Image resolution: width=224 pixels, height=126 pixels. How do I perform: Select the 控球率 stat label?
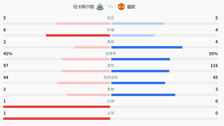(111, 54)
